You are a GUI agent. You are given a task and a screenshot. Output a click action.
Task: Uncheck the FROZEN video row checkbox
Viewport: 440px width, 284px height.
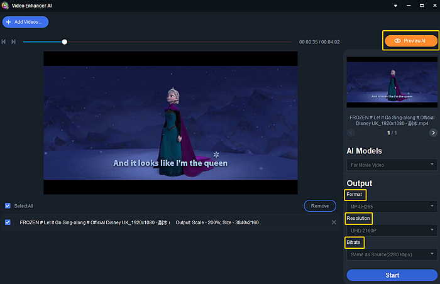coord(8,222)
